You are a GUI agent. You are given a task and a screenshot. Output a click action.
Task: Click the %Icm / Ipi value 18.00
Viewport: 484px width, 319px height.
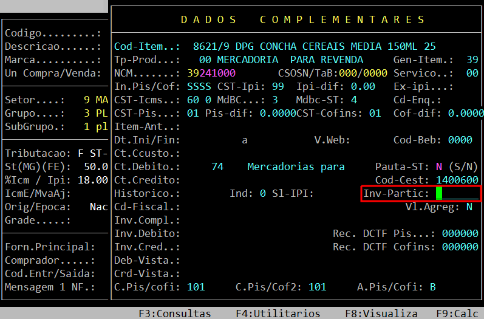tap(95, 180)
